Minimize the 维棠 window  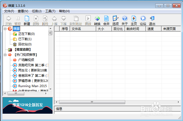(159, 6)
